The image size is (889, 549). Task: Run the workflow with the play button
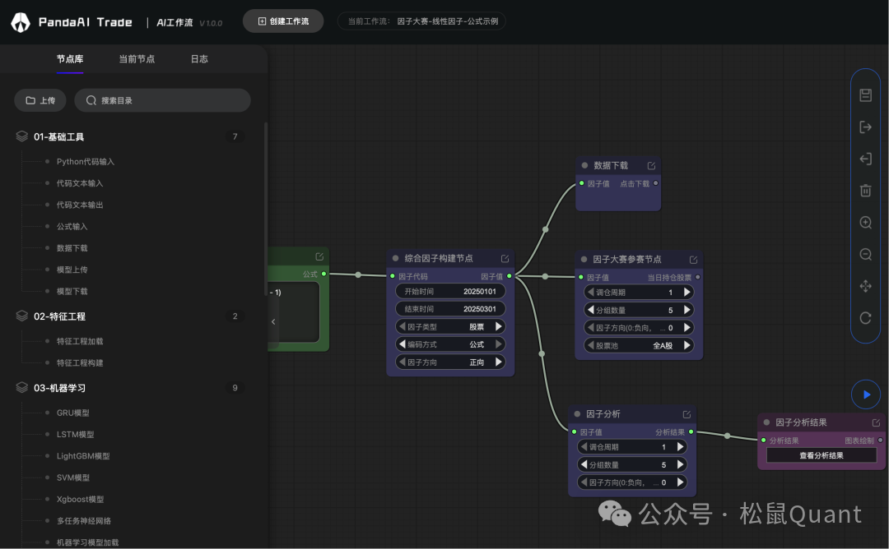(865, 394)
